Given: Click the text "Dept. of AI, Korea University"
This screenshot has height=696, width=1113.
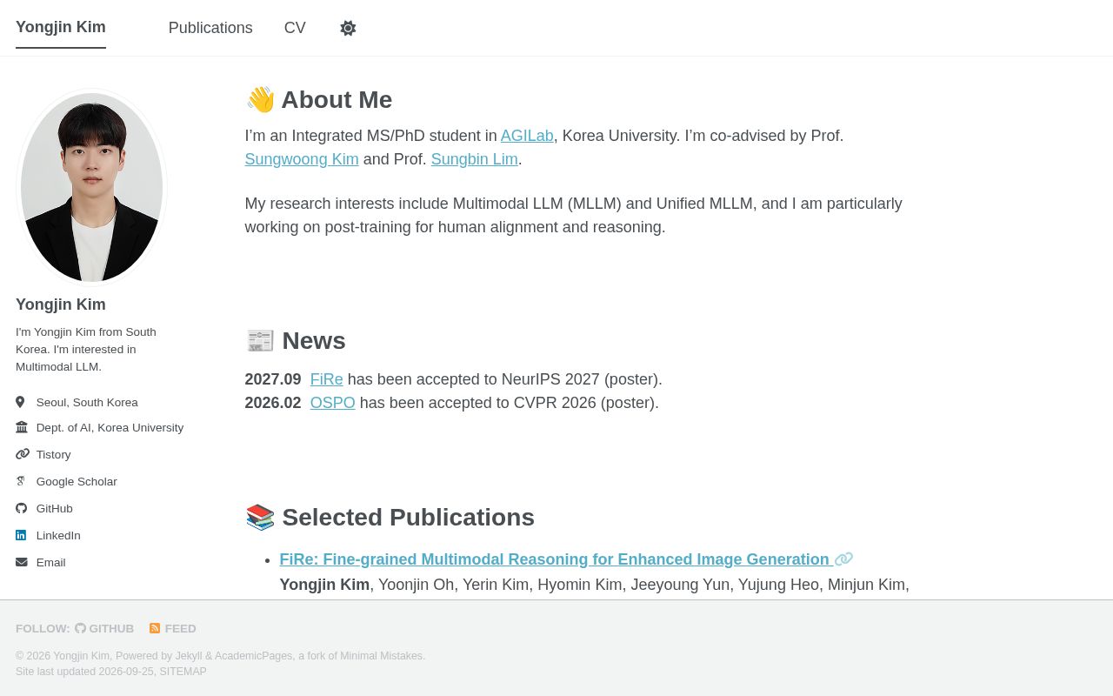Looking at the screenshot, I should click(110, 427).
